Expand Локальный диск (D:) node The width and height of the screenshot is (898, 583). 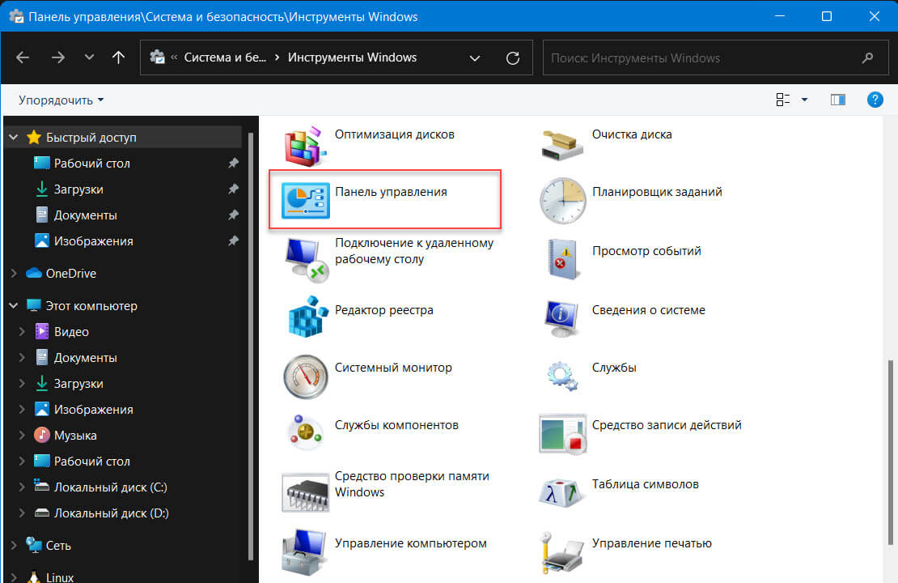22,513
